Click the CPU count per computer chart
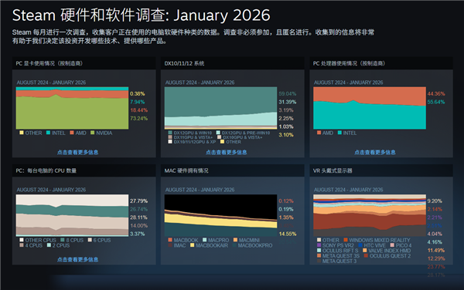Screen dimensions: 464x290 click(72, 215)
